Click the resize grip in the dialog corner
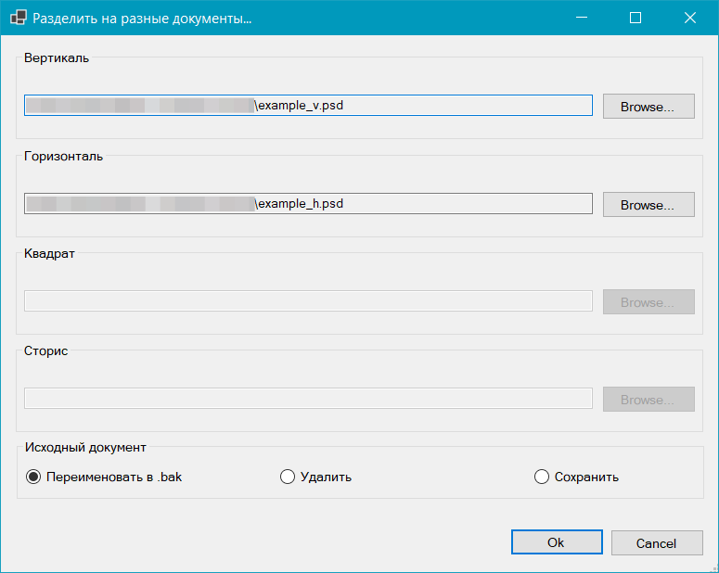The height and width of the screenshot is (573, 719). (x=713, y=567)
